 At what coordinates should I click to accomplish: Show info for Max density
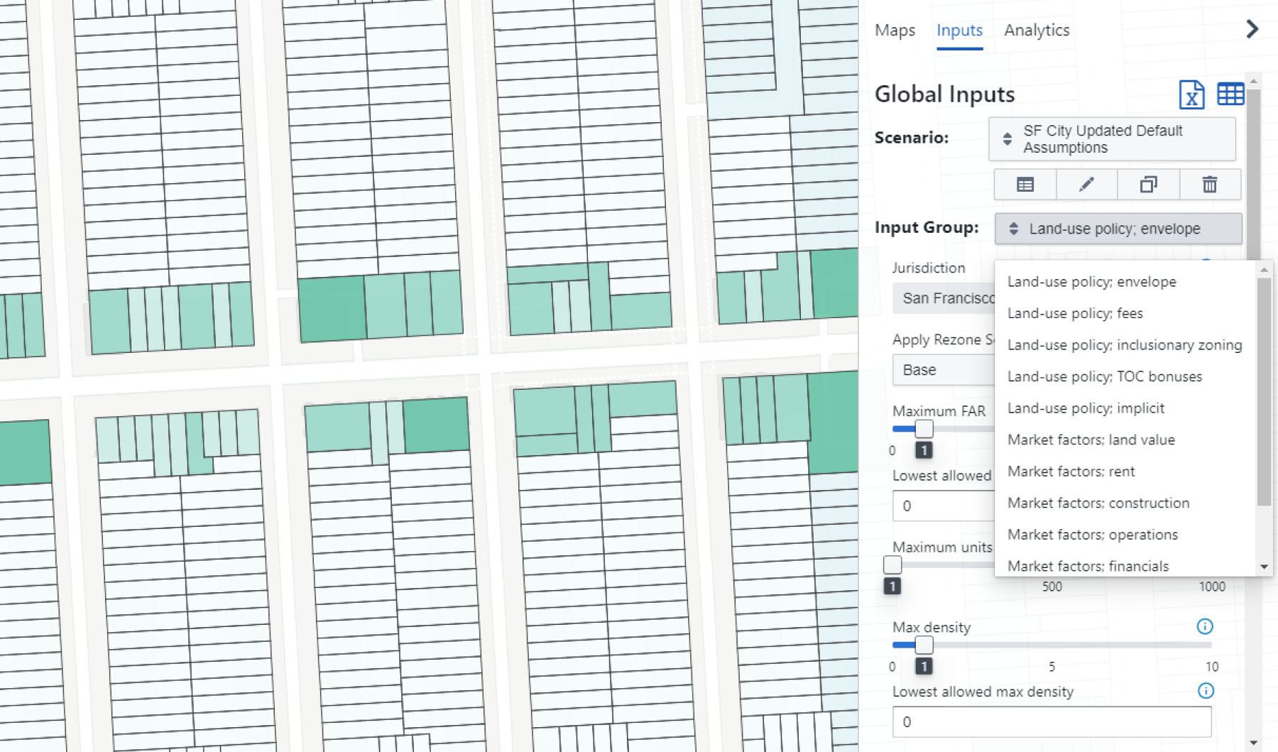[1205, 626]
